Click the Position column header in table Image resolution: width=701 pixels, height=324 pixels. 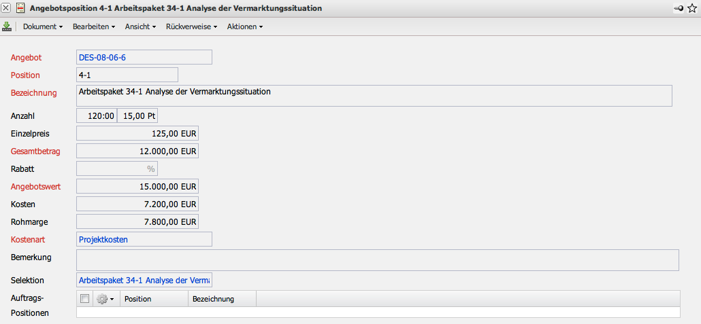click(x=138, y=299)
